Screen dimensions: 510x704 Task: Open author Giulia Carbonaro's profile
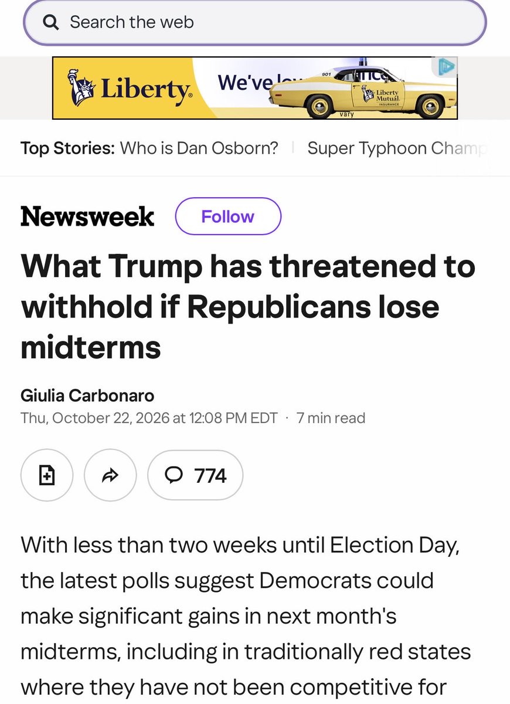point(87,396)
